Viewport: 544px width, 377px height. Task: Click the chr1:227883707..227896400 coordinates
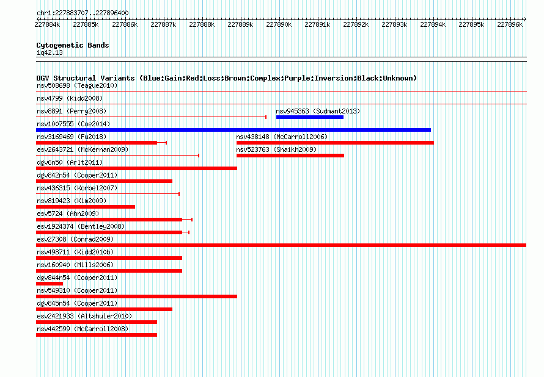pyautogui.click(x=83, y=13)
